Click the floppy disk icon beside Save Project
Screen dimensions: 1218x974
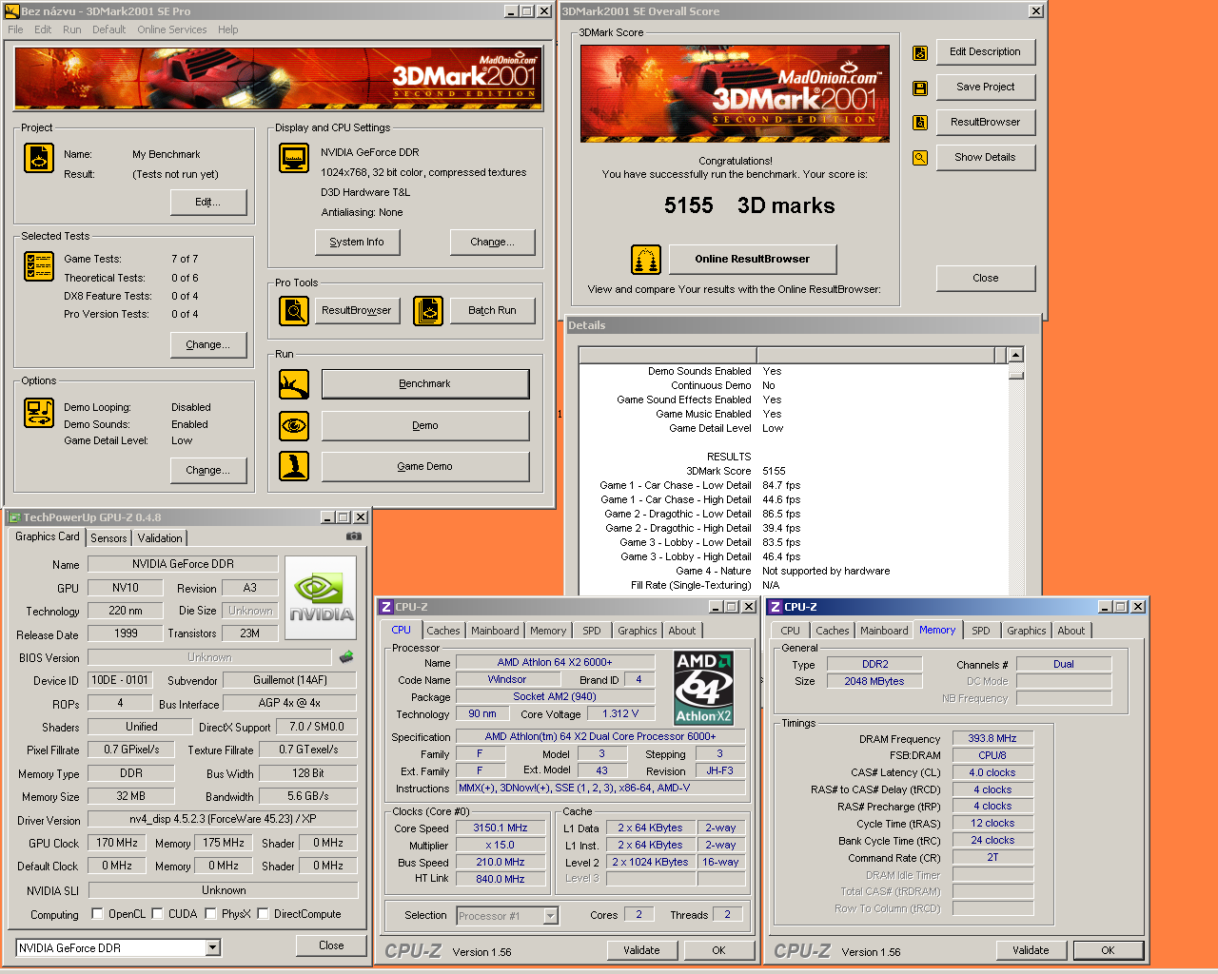pos(920,88)
